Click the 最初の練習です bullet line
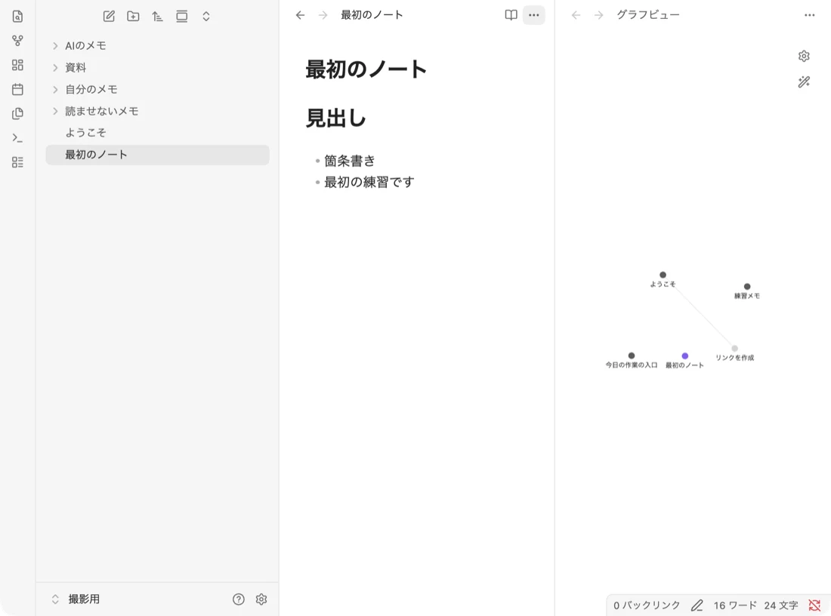The width and height of the screenshot is (831, 616). click(x=369, y=182)
